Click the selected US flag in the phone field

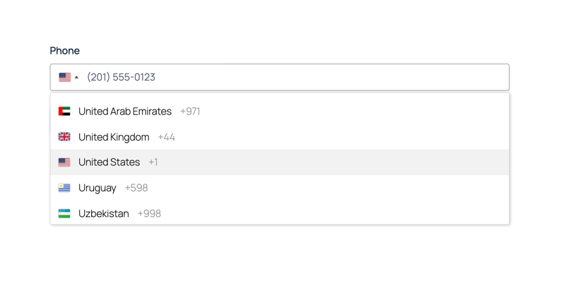coord(65,77)
